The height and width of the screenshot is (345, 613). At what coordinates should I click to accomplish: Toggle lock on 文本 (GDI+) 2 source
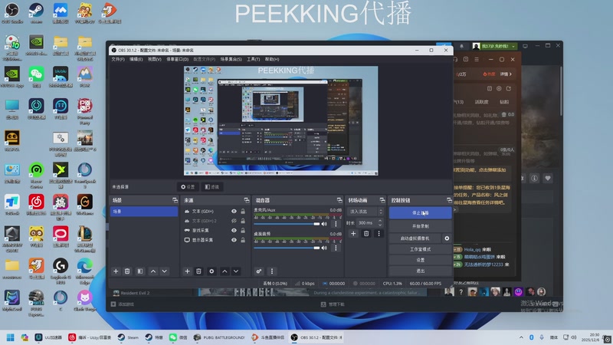[243, 221]
